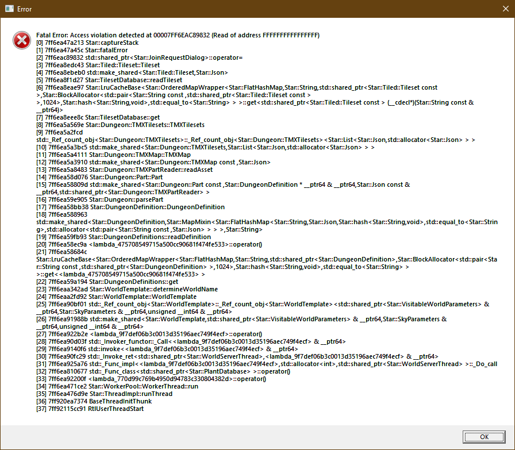Click the "[8] Star::Dungeon::TMXTilesets::TMXTilesets" line

coord(120,125)
